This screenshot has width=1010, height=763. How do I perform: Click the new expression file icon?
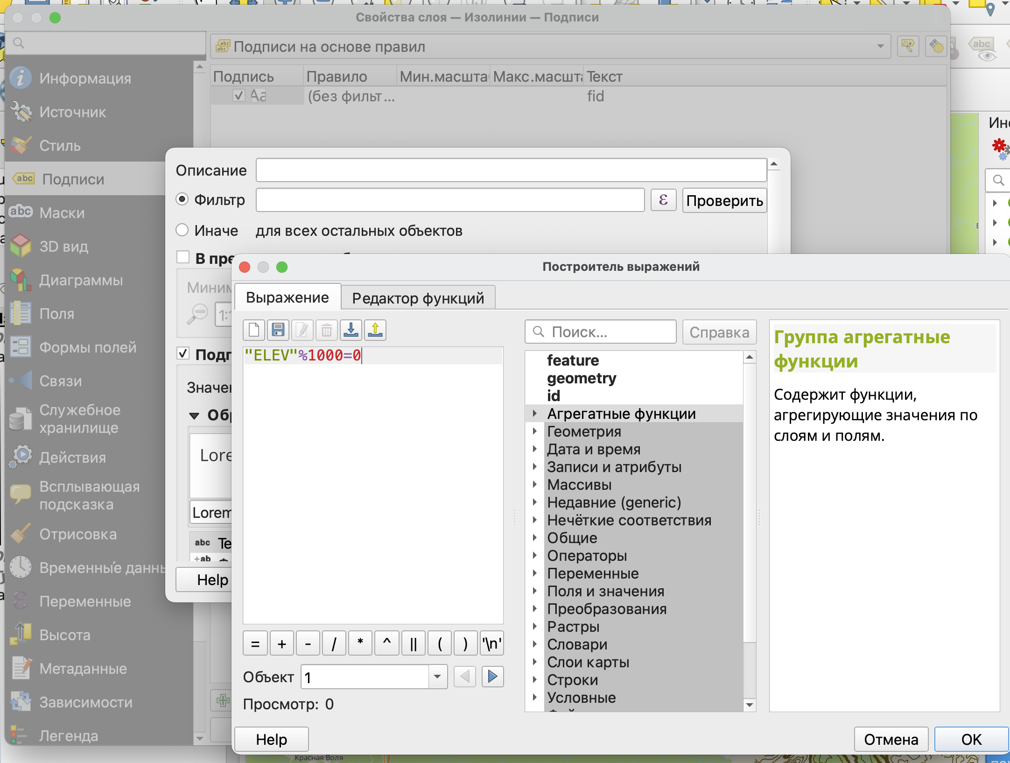pos(254,331)
